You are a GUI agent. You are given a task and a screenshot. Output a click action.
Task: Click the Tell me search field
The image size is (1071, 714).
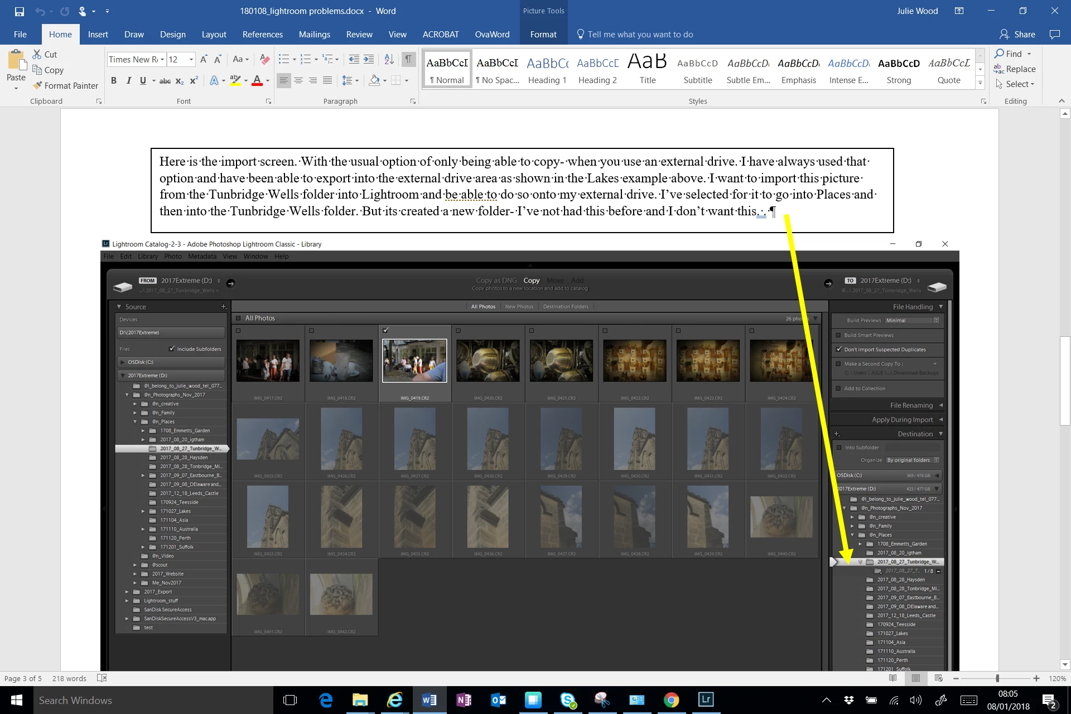640,35
